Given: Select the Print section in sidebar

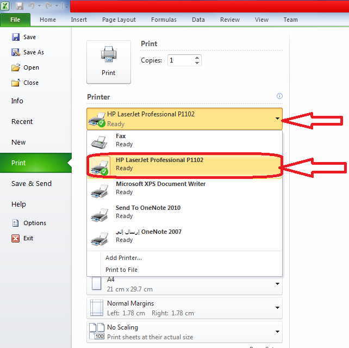Looking at the screenshot, I should click(x=36, y=163).
